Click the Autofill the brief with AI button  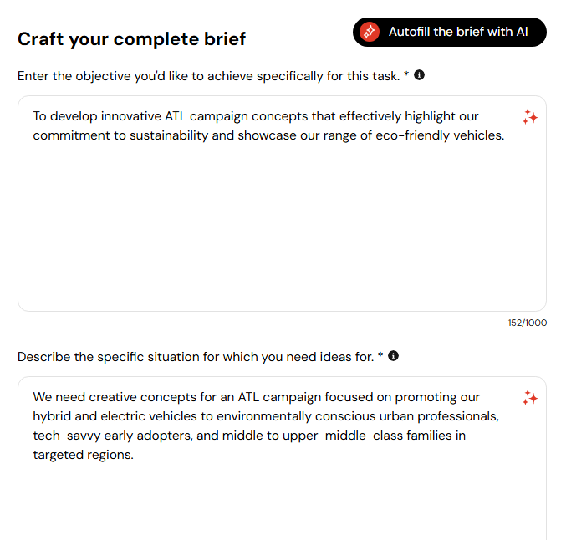pyautogui.click(x=449, y=33)
